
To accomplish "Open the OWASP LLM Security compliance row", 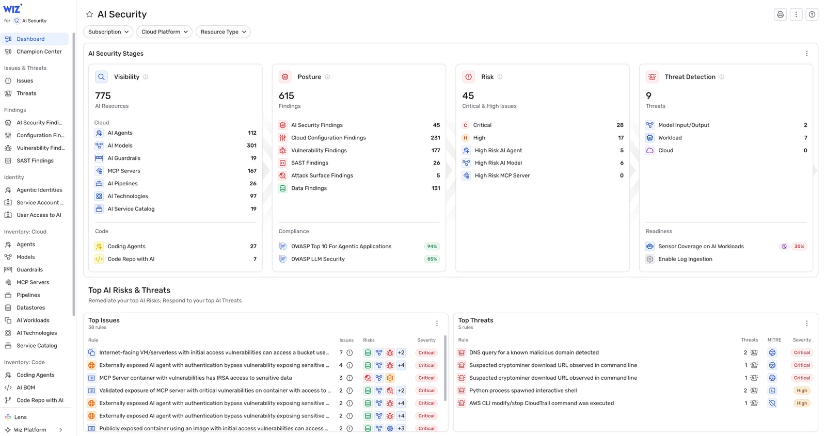I will 359,259.
